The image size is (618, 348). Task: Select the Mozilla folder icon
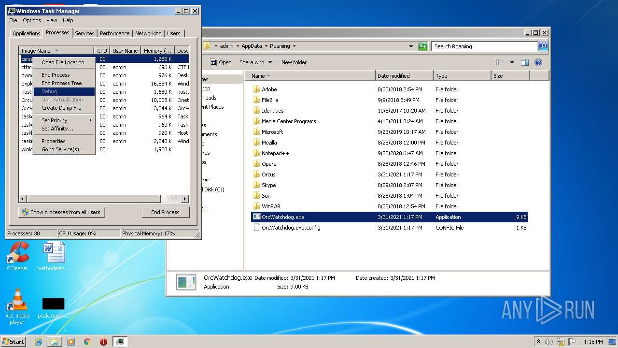(x=257, y=143)
